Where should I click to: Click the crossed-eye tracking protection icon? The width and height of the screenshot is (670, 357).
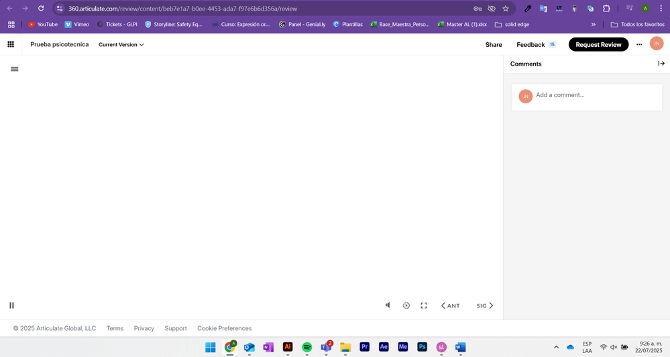click(492, 9)
